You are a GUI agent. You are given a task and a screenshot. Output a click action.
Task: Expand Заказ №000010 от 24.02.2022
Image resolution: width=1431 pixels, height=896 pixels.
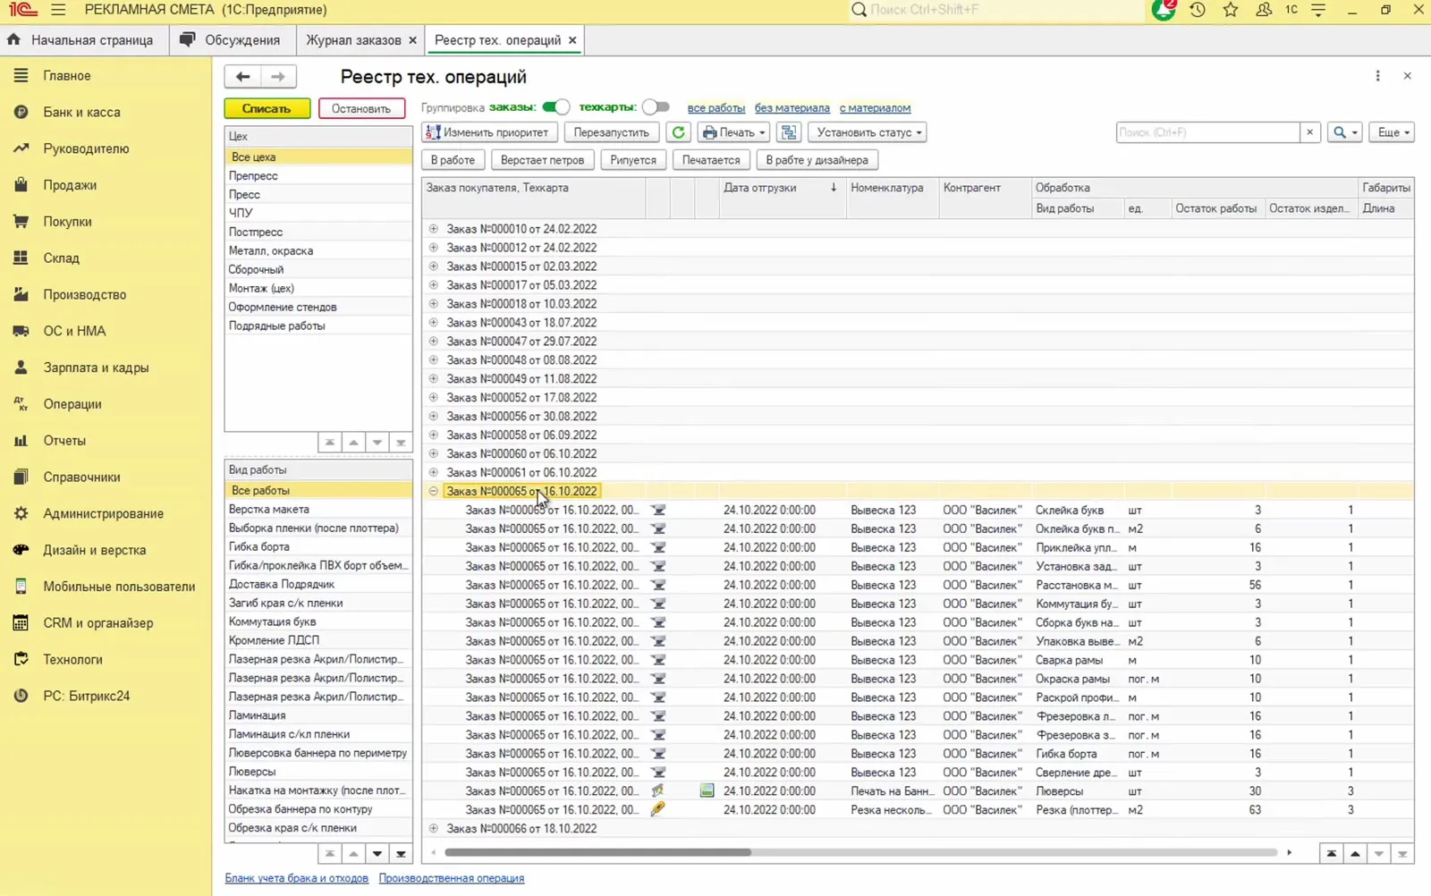[434, 229]
